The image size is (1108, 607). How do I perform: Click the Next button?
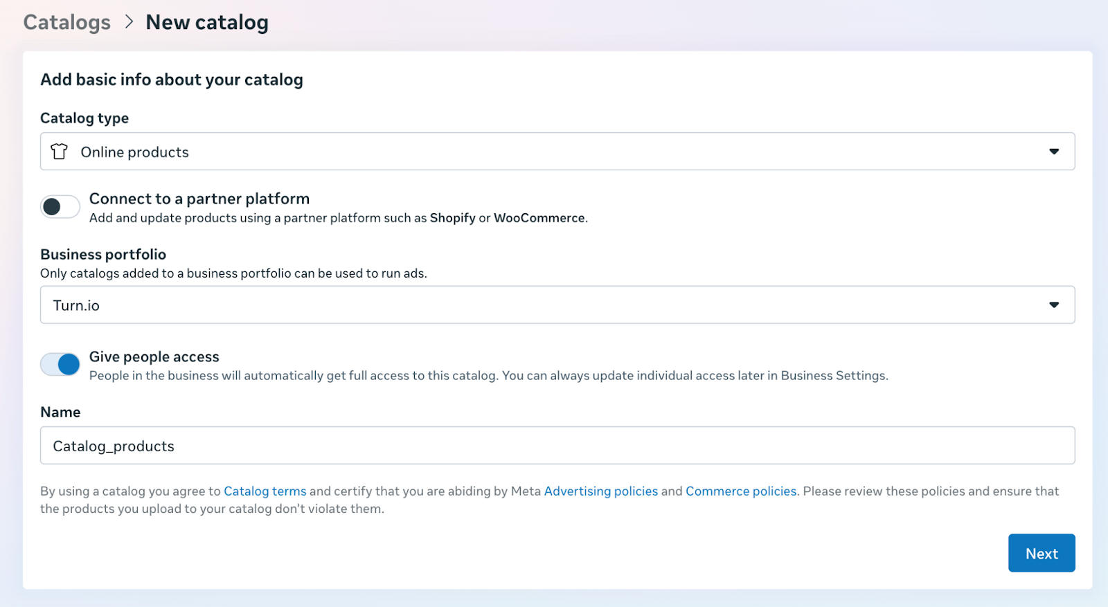pyautogui.click(x=1041, y=553)
